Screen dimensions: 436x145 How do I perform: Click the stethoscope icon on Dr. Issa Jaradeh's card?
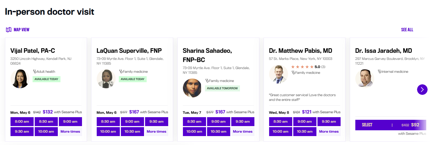coord(379,71)
